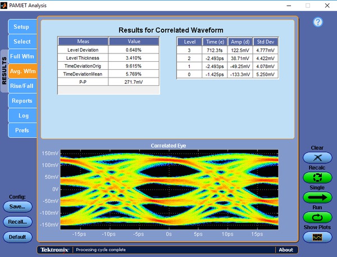Open the Rise/Fall results tab
Screen dimensions: 337x257
pos(22,86)
